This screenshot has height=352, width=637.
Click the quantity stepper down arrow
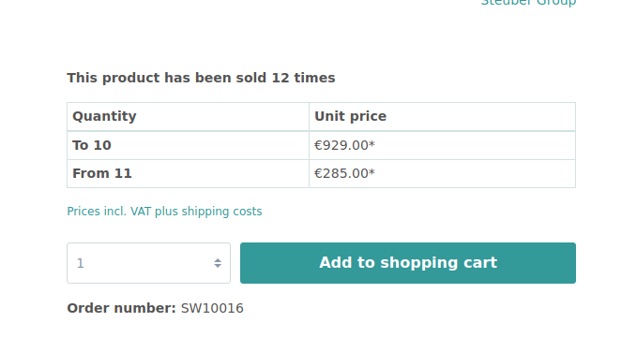(x=218, y=266)
